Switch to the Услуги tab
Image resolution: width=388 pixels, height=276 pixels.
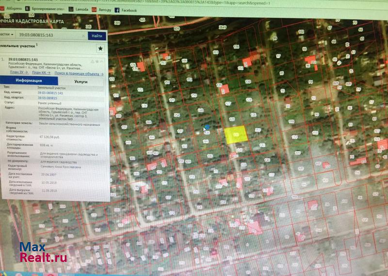click(81, 82)
